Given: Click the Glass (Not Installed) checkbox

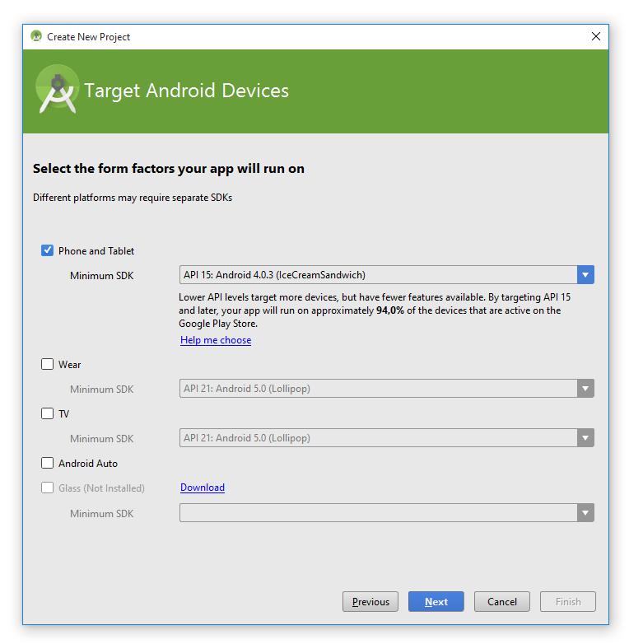Looking at the screenshot, I should [47, 488].
